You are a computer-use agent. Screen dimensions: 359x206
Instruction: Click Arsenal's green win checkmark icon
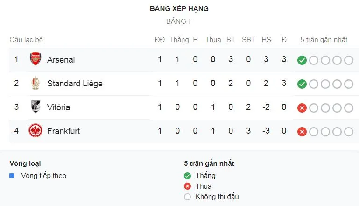coord(302,60)
